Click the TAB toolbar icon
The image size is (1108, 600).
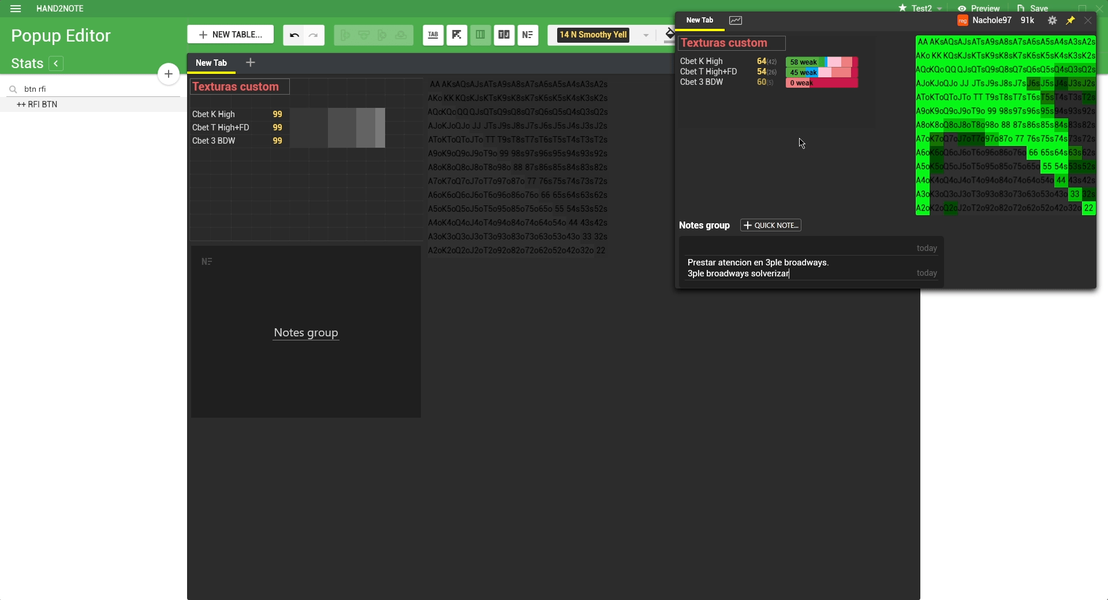click(x=433, y=35)
